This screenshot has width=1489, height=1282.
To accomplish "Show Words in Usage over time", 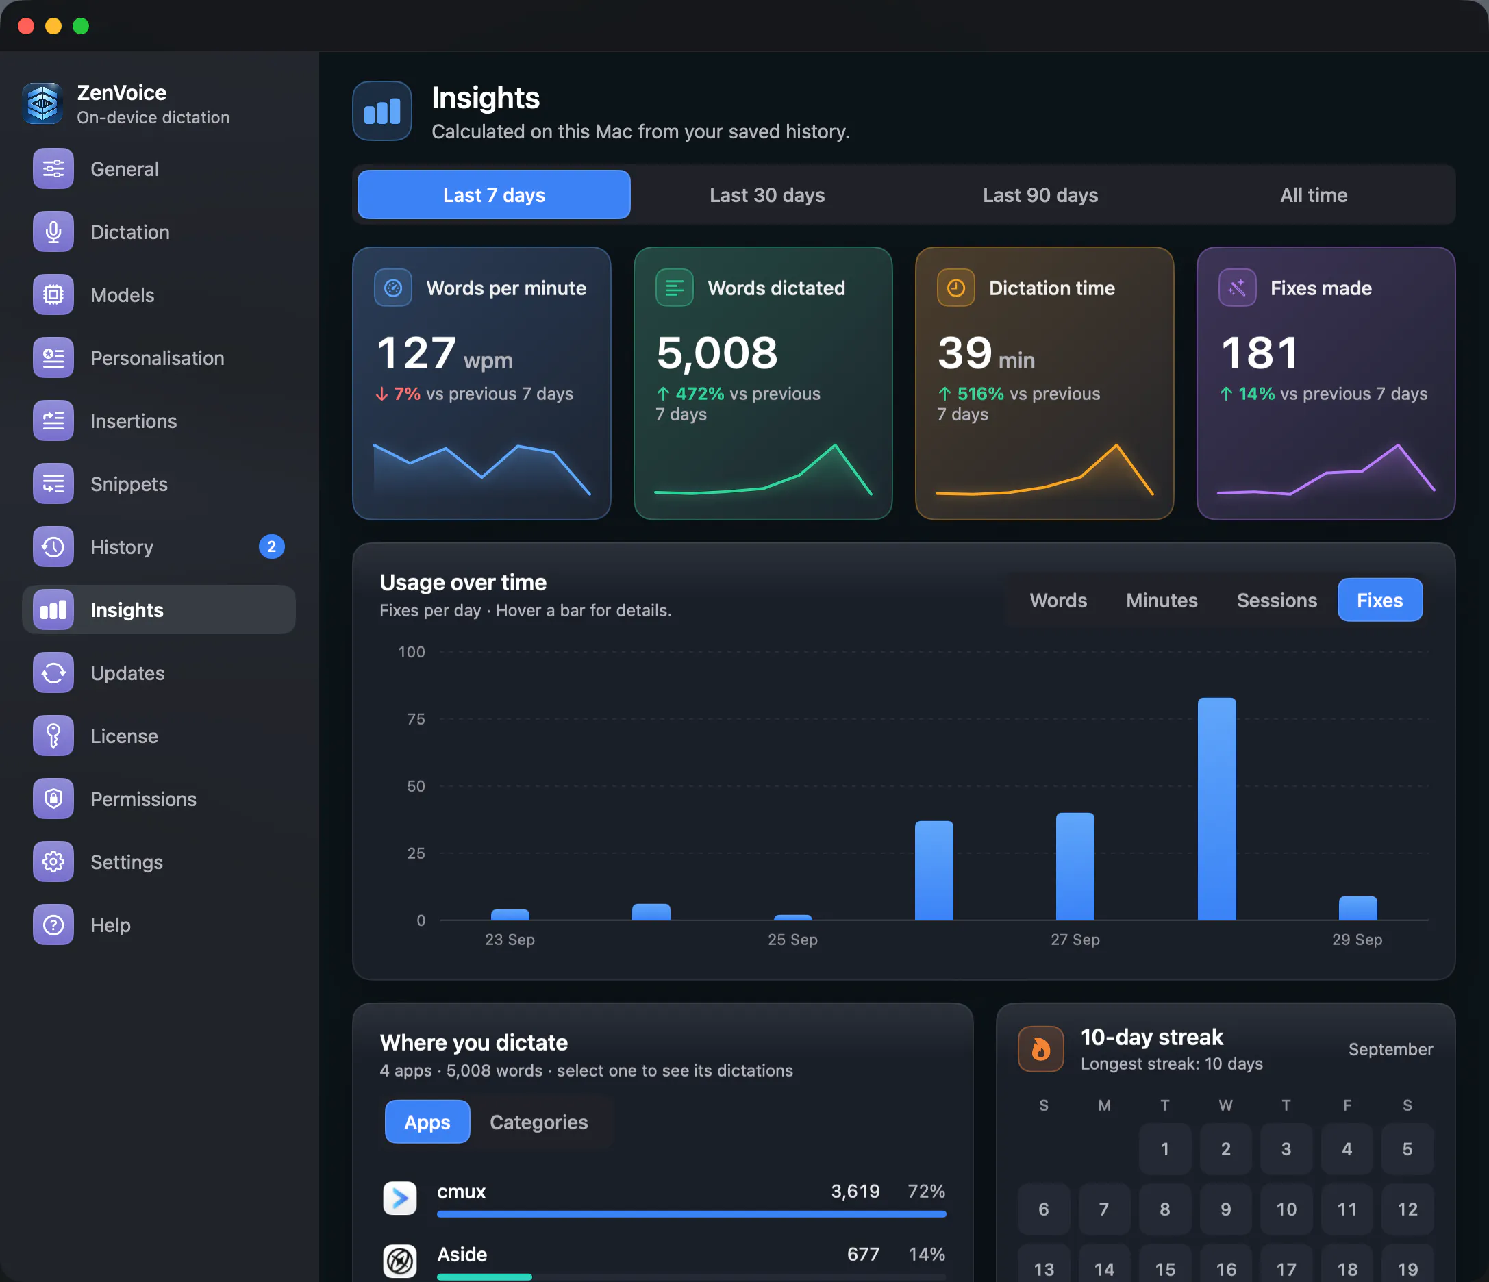I will point(1058,600).
